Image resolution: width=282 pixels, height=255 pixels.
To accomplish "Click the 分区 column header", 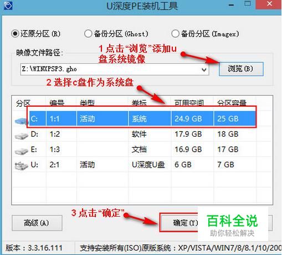I will (23, 103).
